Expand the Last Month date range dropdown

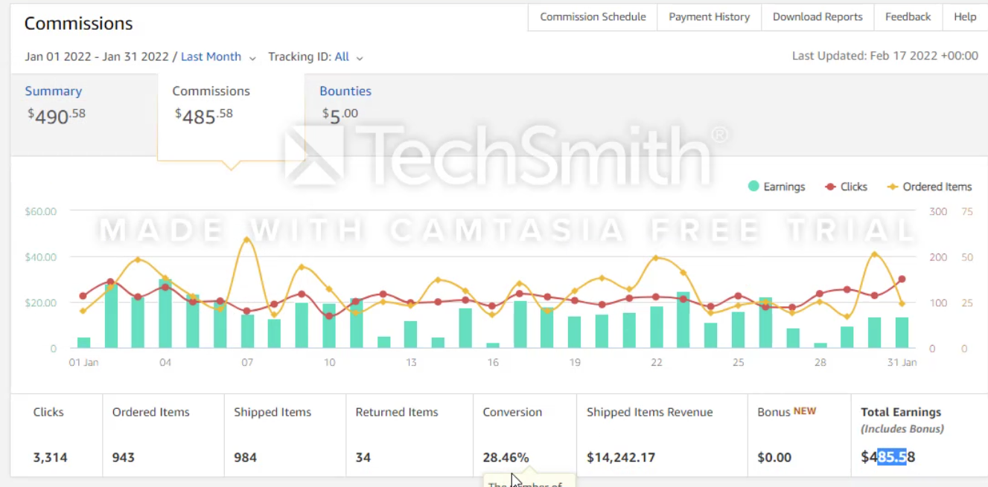coord(218,57)
